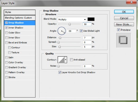Click the Spread value field
This screenshot has height=102, width=138.
point(87,42)
